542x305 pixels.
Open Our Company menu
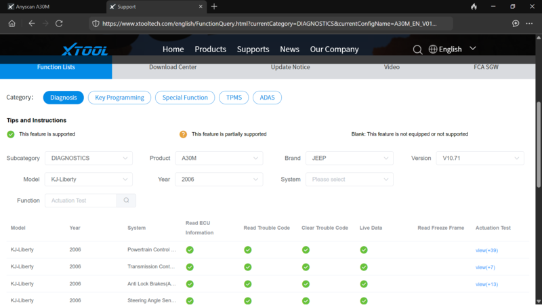tap(334, 49)
